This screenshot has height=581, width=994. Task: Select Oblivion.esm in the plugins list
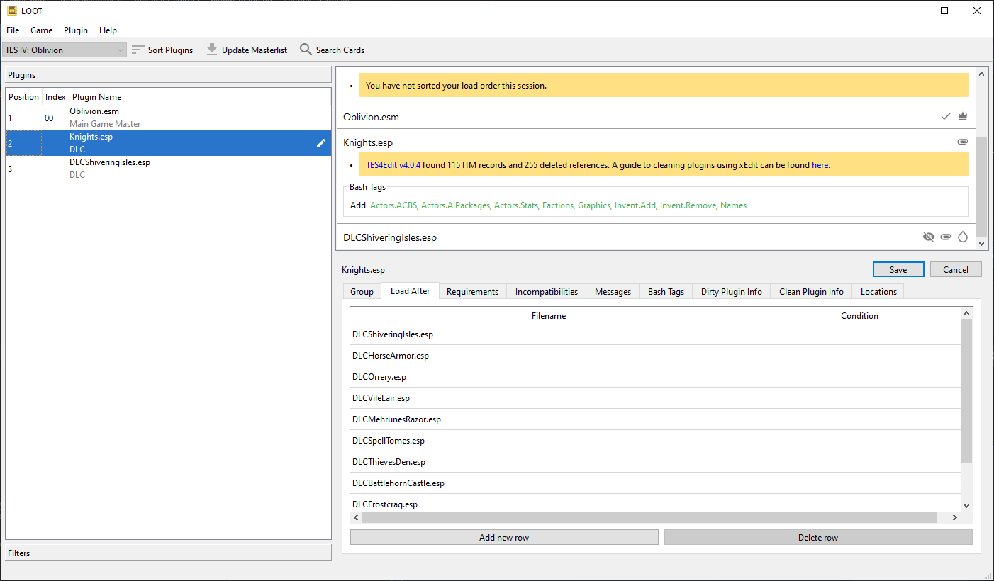[x=168, y=118]
